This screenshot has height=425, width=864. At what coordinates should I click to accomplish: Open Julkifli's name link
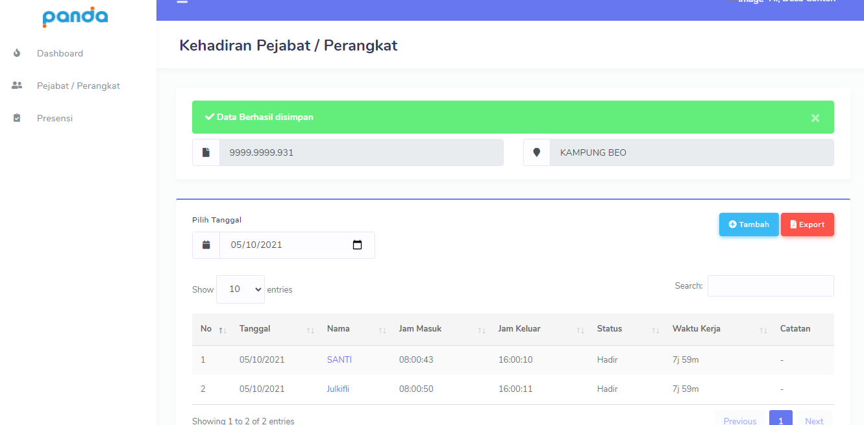[x=338, y=389]
